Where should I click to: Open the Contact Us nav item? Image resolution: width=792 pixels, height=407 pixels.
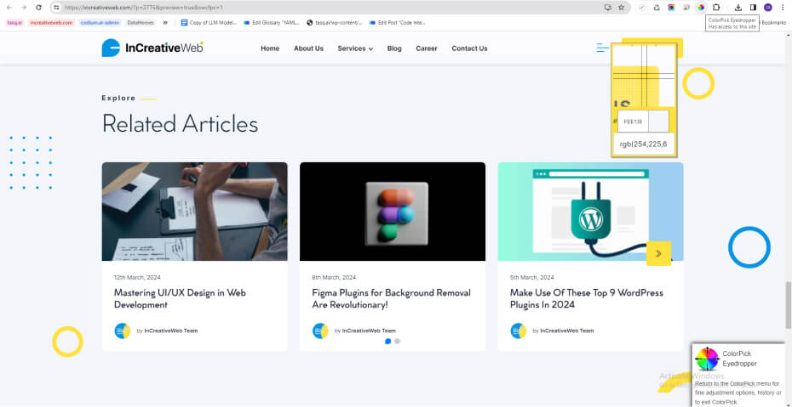[x=469, y=48]
